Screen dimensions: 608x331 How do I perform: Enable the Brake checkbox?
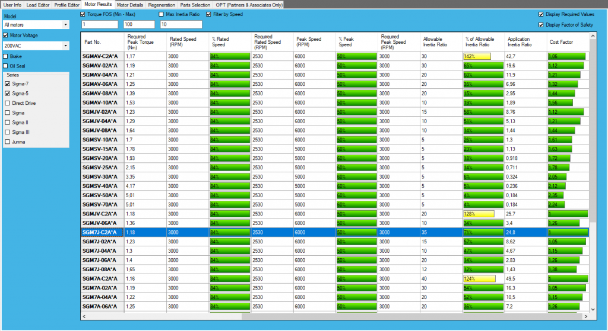[x=5, y=56]
